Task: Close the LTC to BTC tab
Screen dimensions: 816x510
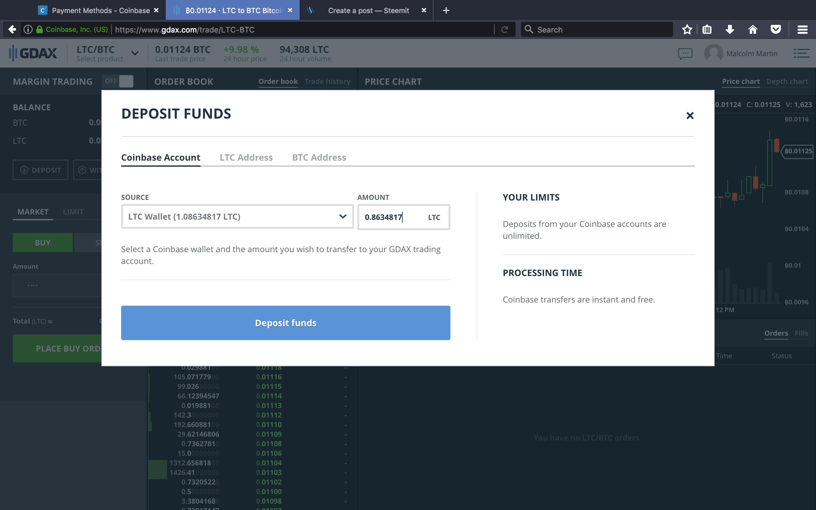Action: tap(290, 11)
